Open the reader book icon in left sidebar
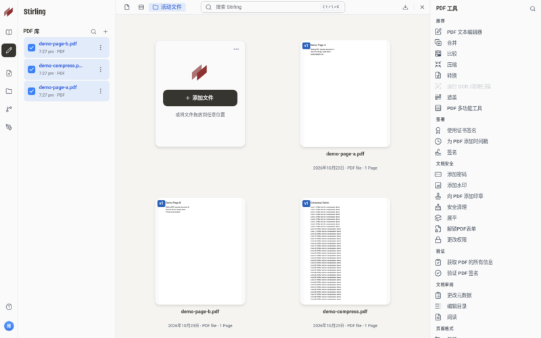 (9, 32)
